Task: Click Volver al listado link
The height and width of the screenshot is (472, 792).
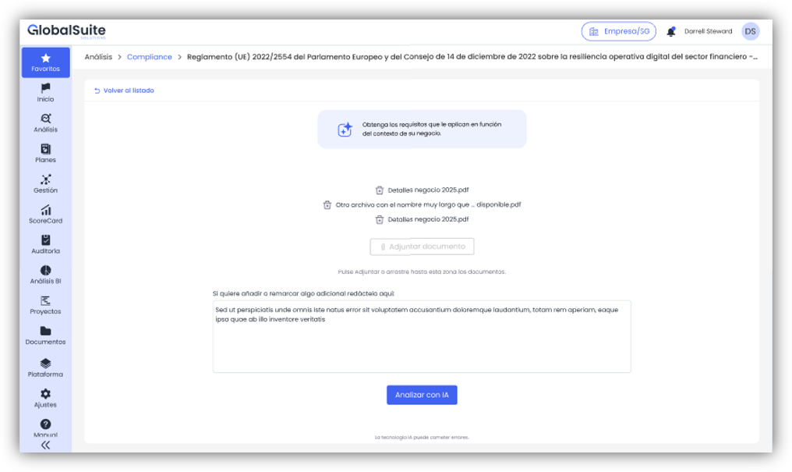Action: (124, 90)
